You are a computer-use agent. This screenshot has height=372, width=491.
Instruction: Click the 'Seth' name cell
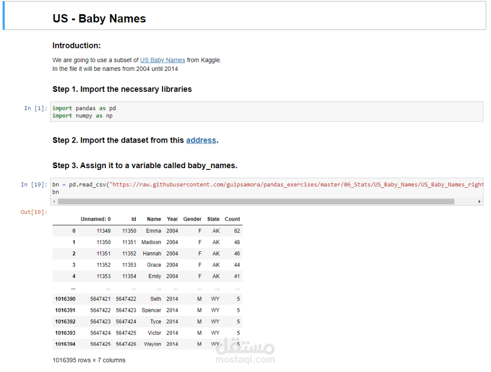(x=156, y=299)
